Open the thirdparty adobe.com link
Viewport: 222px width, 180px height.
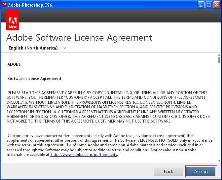(84, 155)
